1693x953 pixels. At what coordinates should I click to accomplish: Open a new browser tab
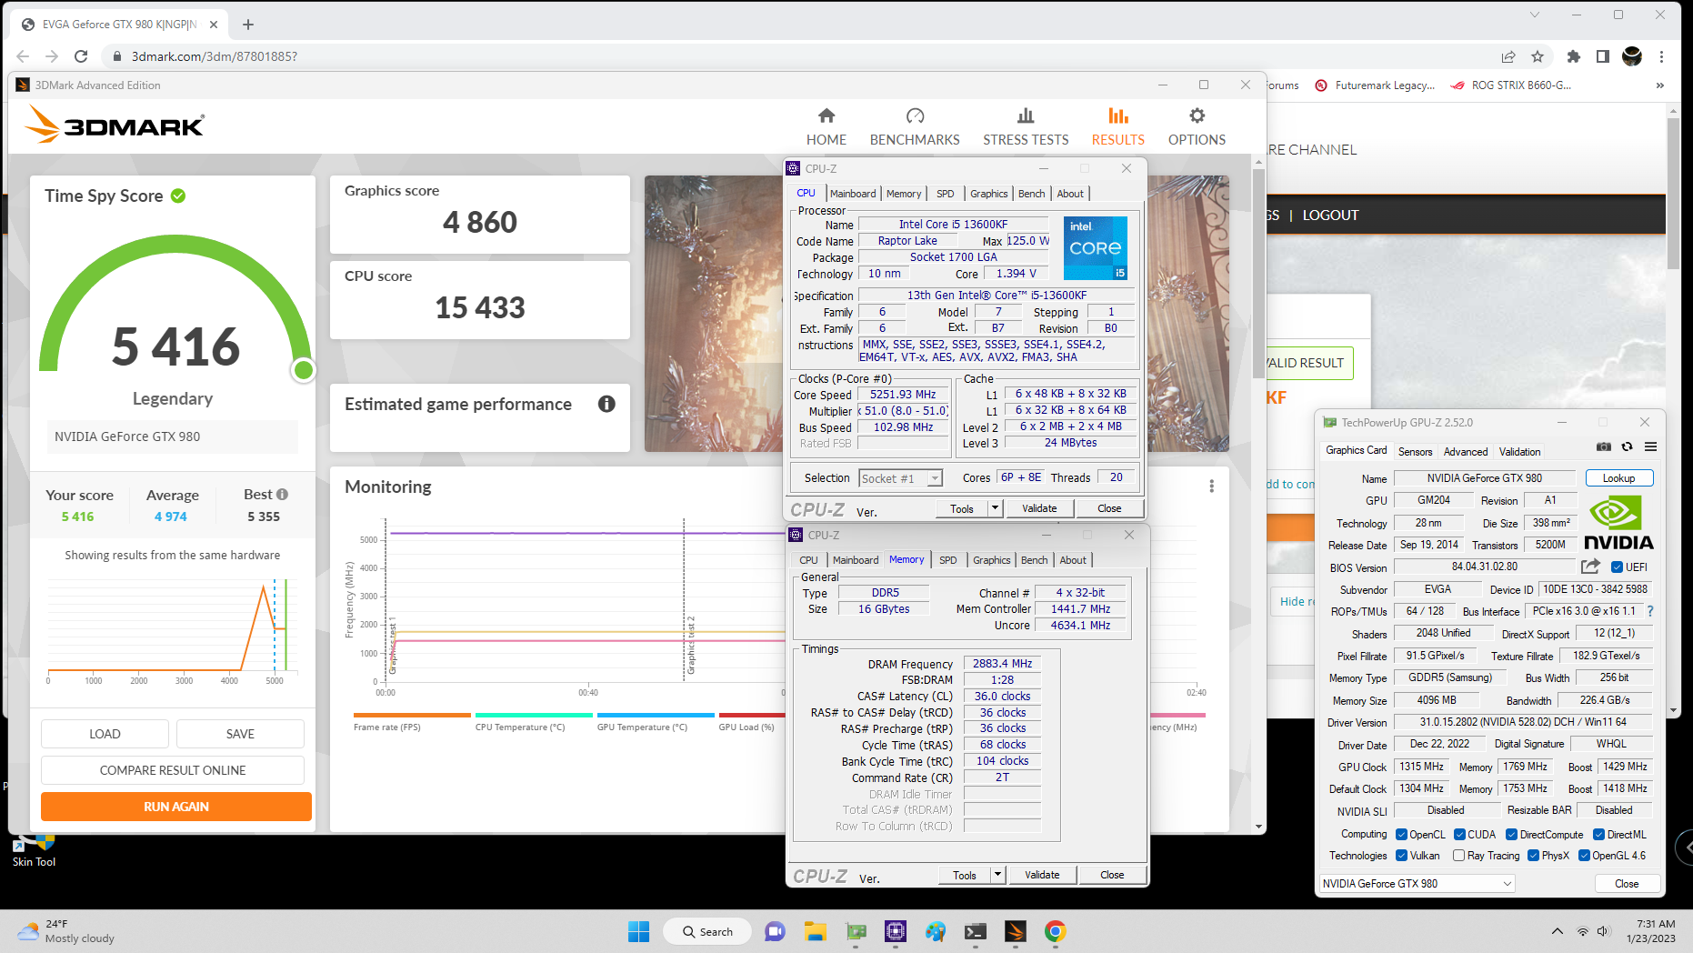click(248, 25)
